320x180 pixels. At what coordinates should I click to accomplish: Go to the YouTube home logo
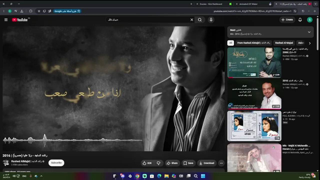[x=20, y=20]
